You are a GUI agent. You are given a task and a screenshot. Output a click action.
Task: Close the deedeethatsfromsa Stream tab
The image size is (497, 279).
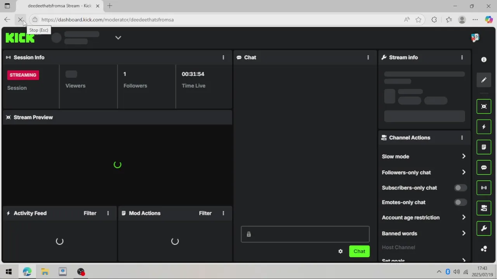[x=97, y=6]
